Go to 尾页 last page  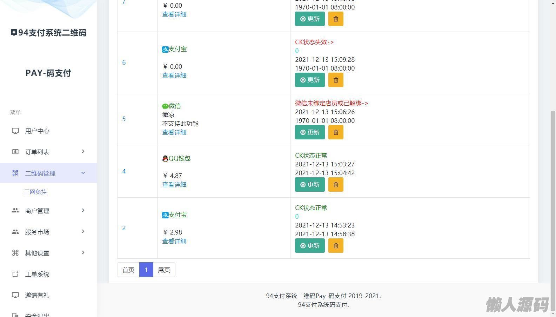(164, 270)
